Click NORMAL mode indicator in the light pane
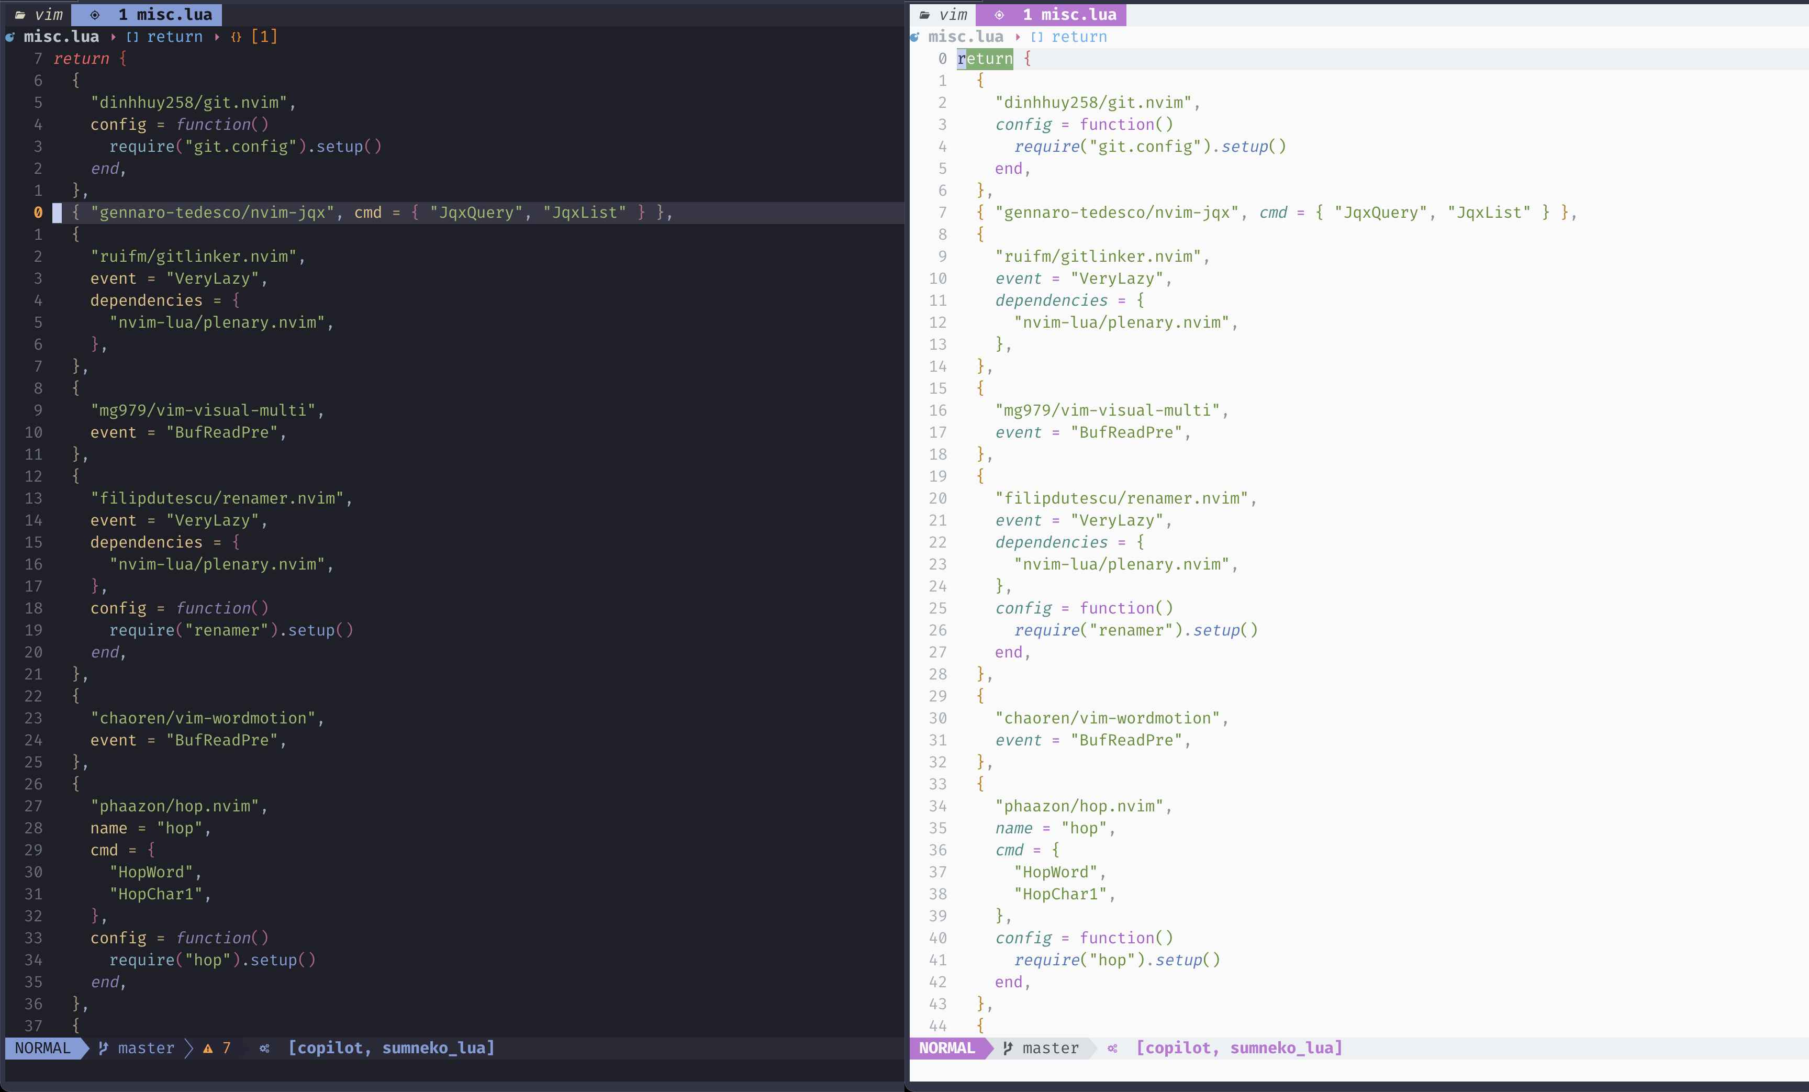The image size is (1809, 1092). 946,1048
